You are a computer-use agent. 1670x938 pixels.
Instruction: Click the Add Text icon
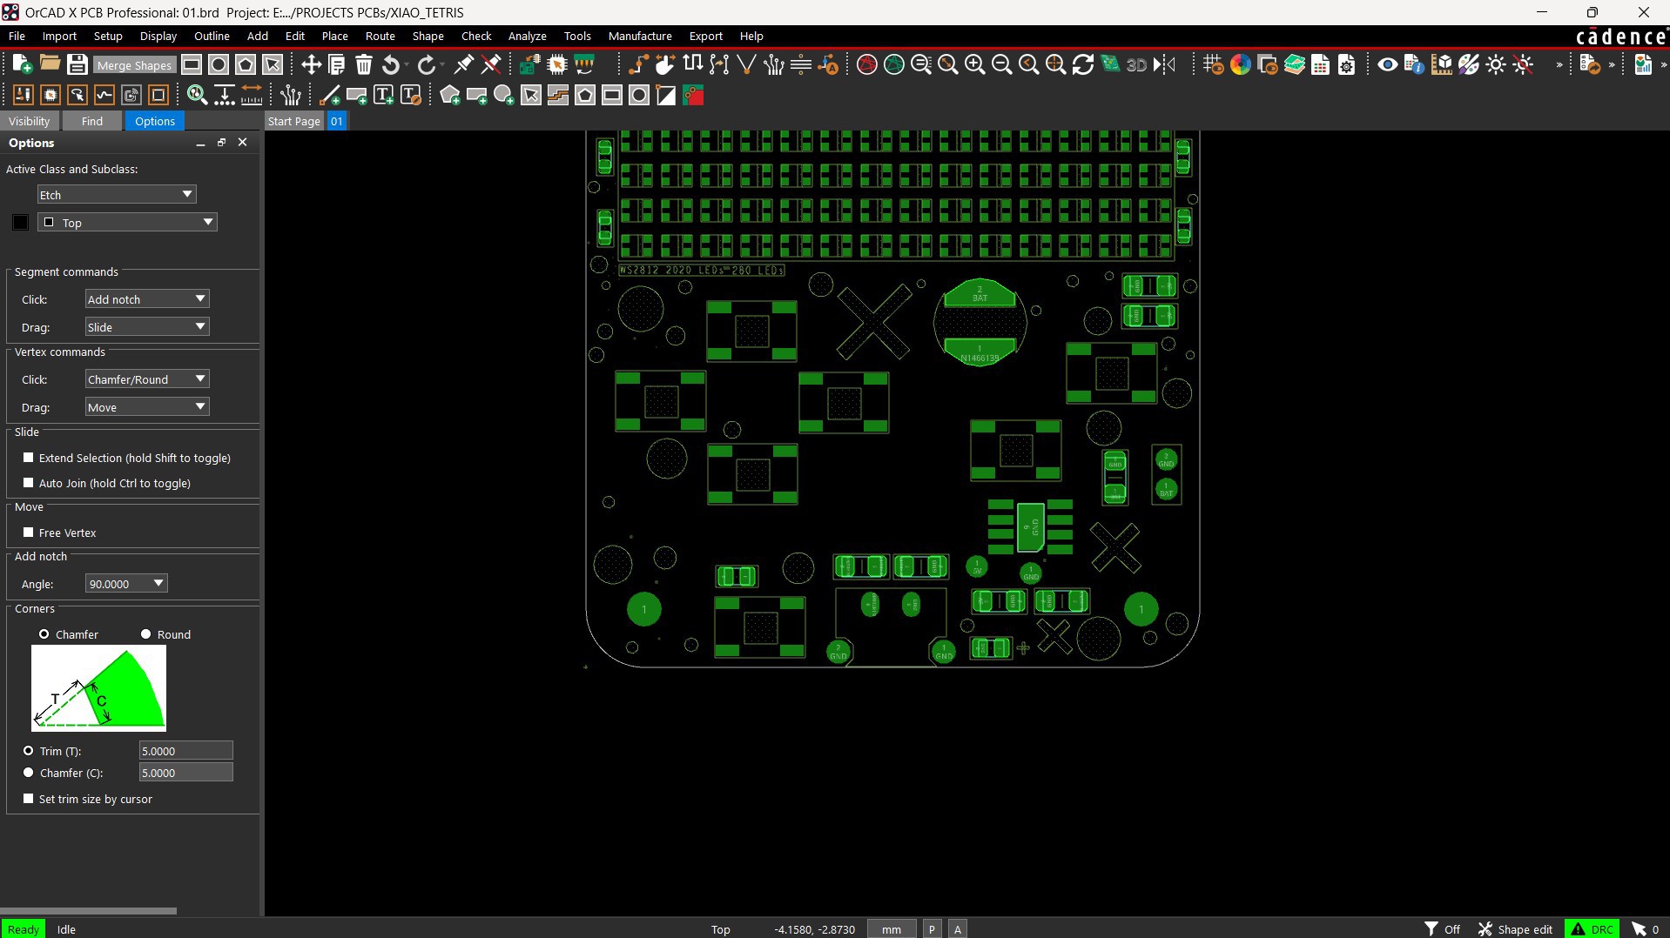point(383,96)
